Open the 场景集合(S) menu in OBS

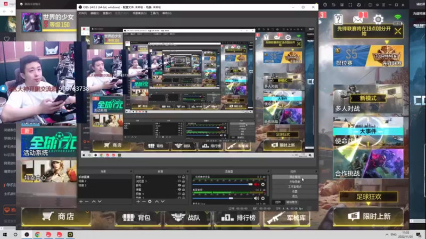[140, 13]
